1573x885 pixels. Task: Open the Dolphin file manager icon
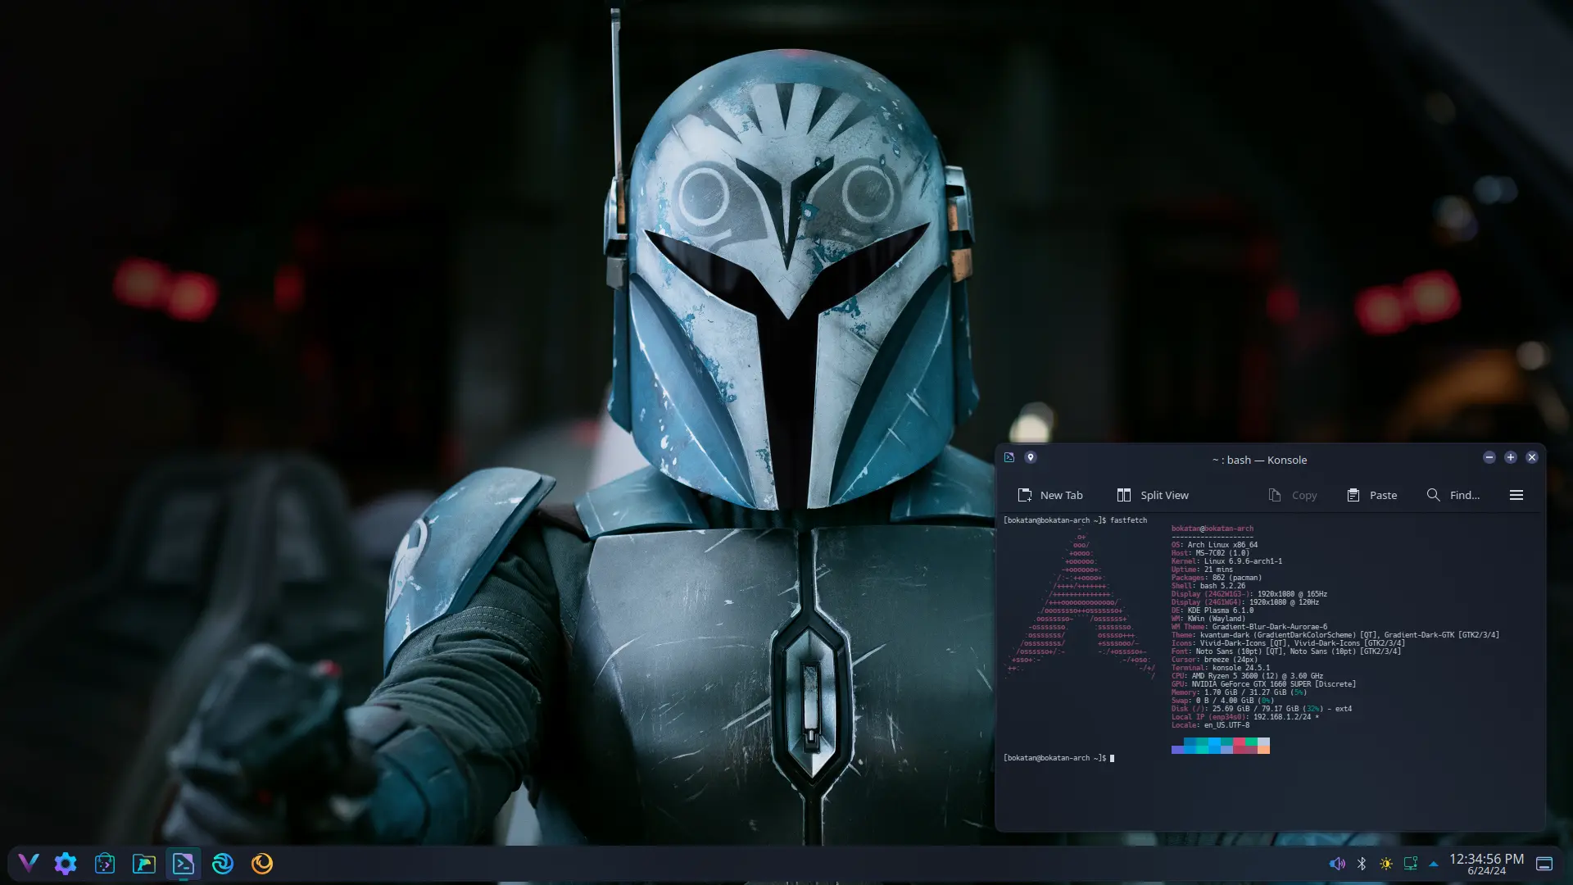(x=144, y=863)
